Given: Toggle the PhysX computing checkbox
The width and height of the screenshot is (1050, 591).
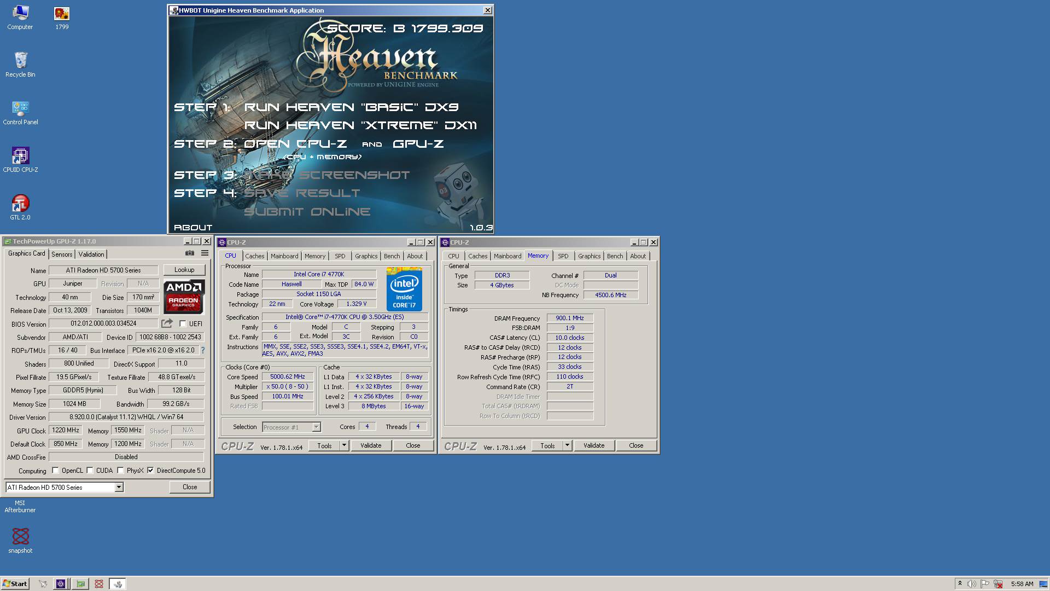Looking at the screenshot, I should tap(120, 470).
